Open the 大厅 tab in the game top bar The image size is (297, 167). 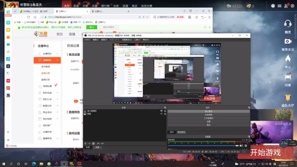[x=67, y=6]
